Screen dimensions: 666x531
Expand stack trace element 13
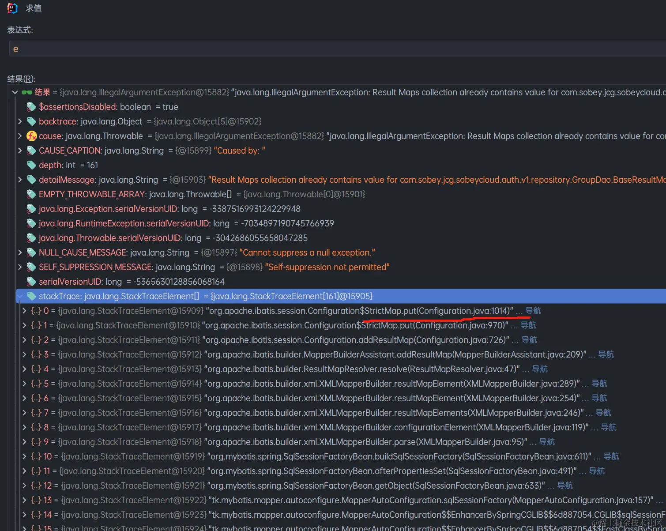coord(25,500)
